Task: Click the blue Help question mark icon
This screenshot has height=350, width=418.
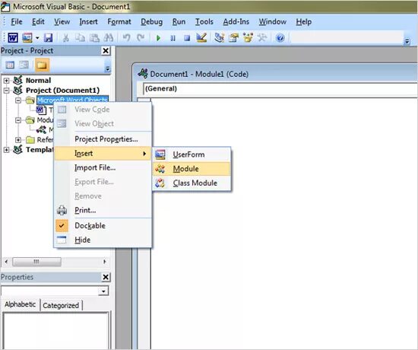Action: (280, 38)
